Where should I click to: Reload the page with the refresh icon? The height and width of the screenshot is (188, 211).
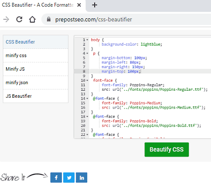pos(19,19)
